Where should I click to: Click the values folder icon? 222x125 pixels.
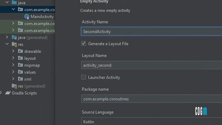[20, 72]
